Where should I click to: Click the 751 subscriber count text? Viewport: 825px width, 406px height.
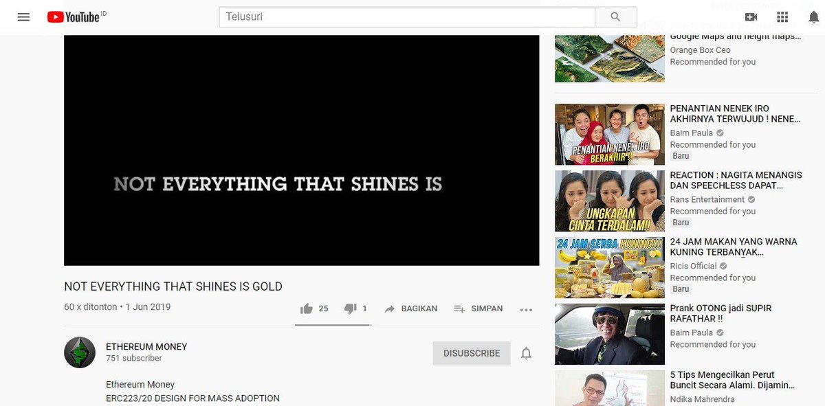pyautogui.click(x=134, y=359)
